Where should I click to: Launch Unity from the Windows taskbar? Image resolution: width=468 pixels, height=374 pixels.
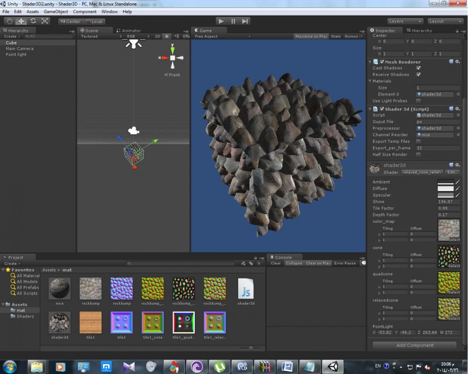pos(333,367)
